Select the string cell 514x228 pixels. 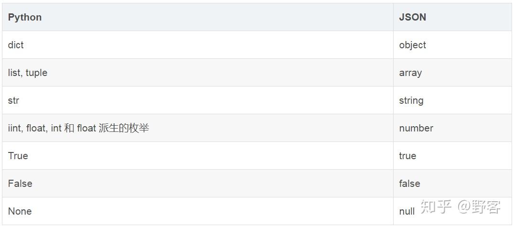click(x=411, y=100)
